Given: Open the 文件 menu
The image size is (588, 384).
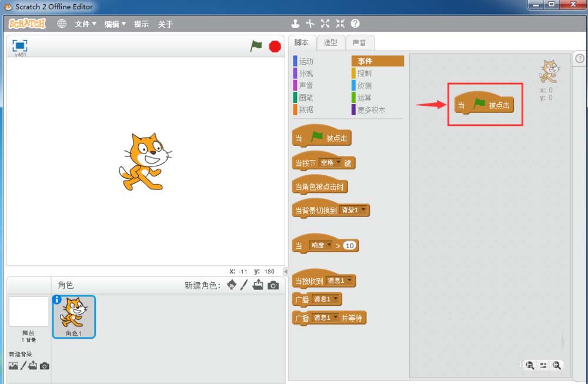Looking at the screenshot, I should [x=85, y=24].
